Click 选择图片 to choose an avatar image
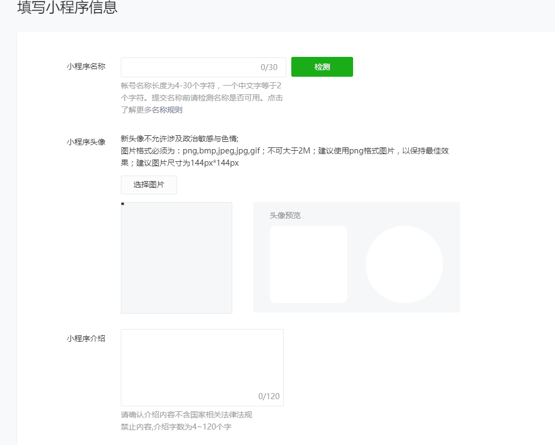 148,184
